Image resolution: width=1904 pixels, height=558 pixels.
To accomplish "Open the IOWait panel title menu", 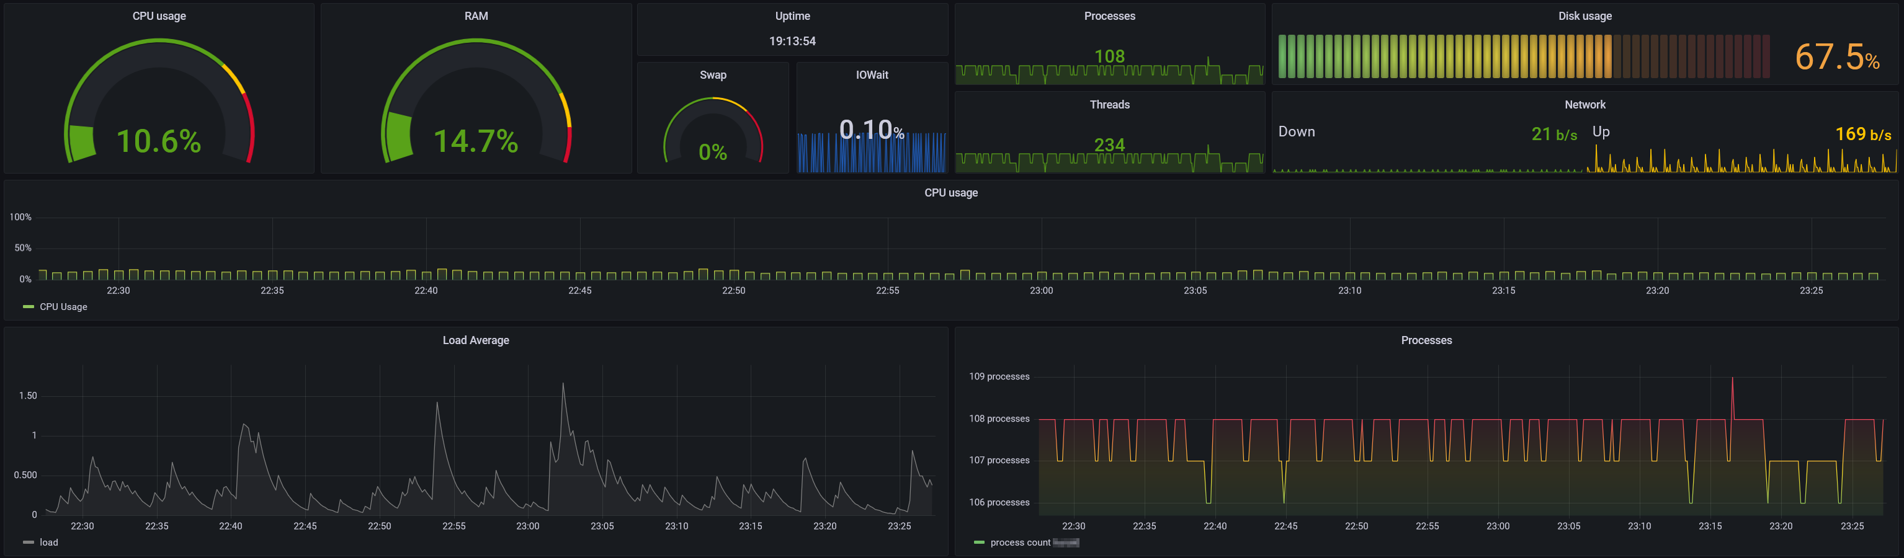I will click(872, 74).
